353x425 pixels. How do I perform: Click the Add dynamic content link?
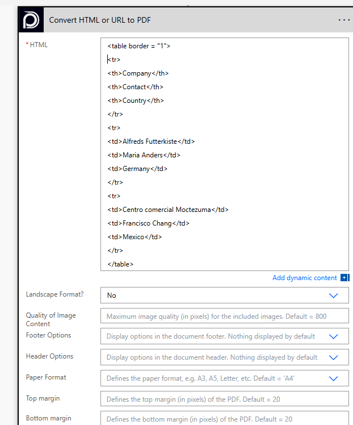pos(304,278)
